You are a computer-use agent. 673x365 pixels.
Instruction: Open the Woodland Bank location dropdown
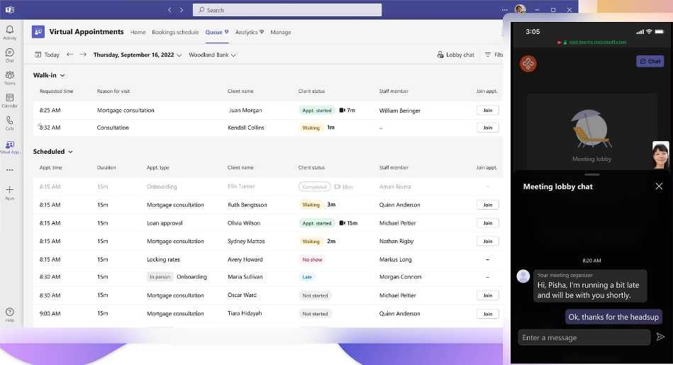tap(213, 55)
